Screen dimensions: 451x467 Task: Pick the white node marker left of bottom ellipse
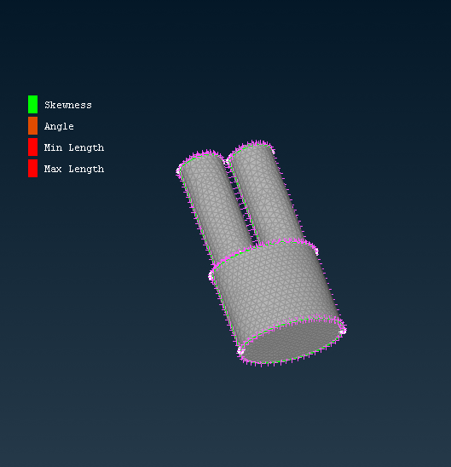point(240,352)
